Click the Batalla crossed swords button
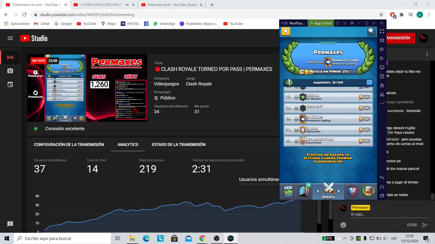 328,190
